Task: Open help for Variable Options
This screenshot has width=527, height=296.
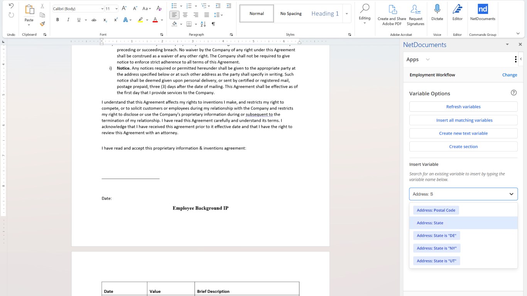Action: tap(513, 92)
